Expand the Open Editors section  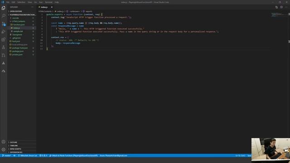pos(22,11)
